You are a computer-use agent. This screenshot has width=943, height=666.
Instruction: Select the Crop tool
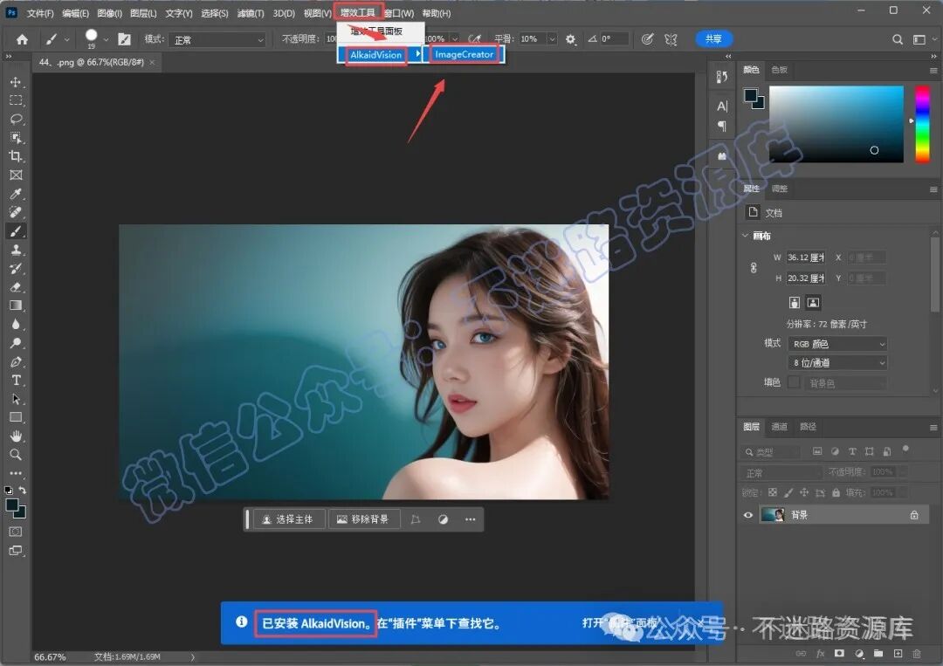[x=16, y=156]
